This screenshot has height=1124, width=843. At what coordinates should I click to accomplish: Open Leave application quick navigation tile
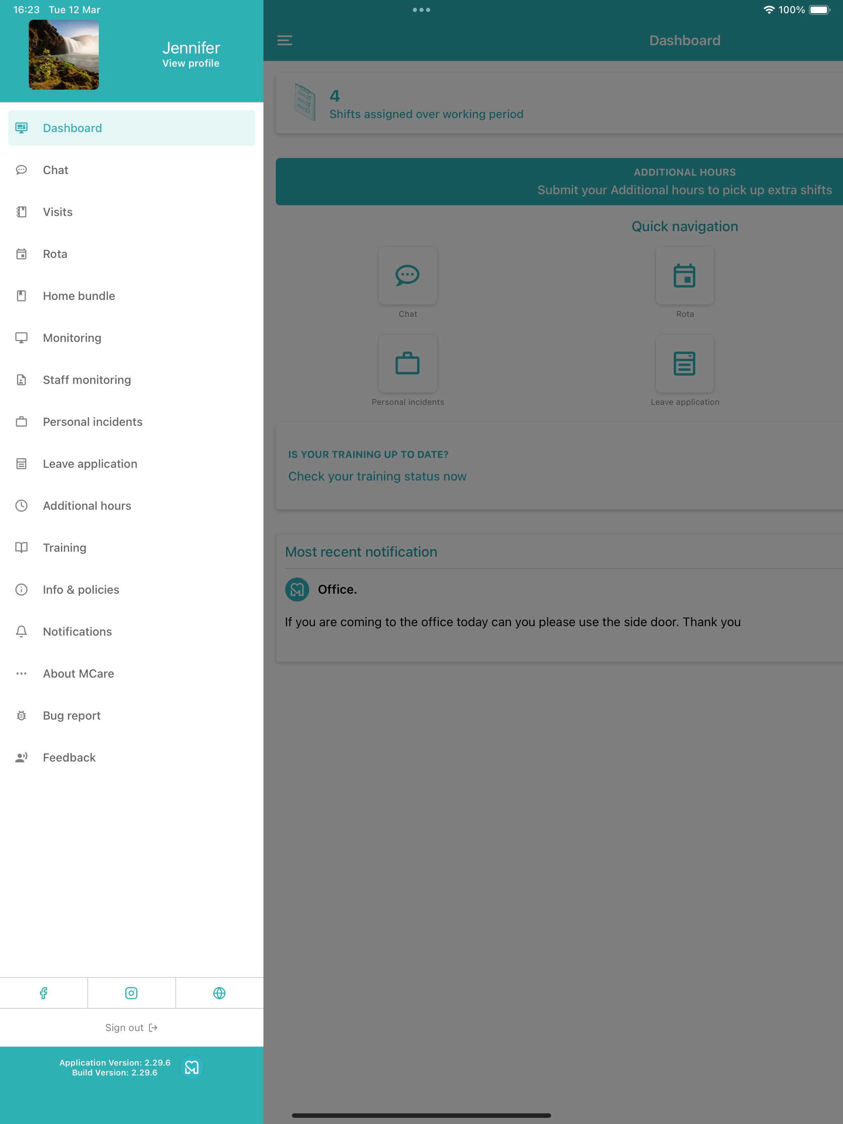pos(685,363)
